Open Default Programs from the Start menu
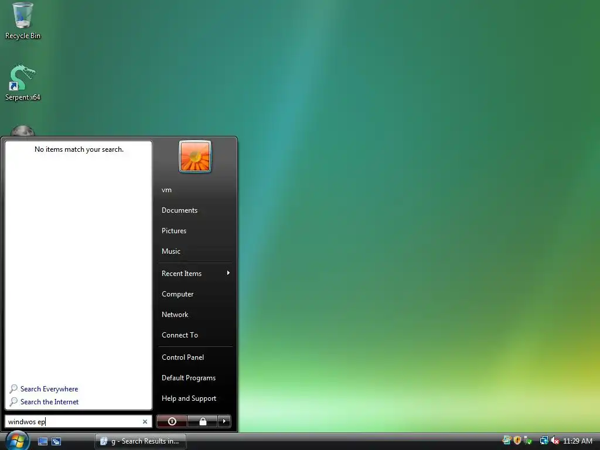The height and width of the screenshot is (450, 600). (x=188, y=378)
